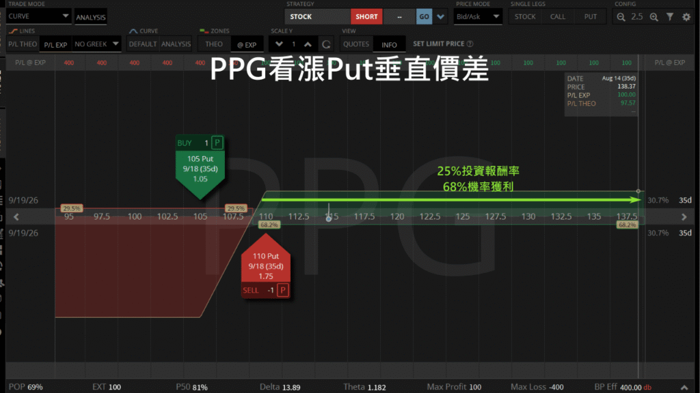
Task: Zoom in with the magnifier plus icon
Action: pyautogui.click(x=654, y=17)
